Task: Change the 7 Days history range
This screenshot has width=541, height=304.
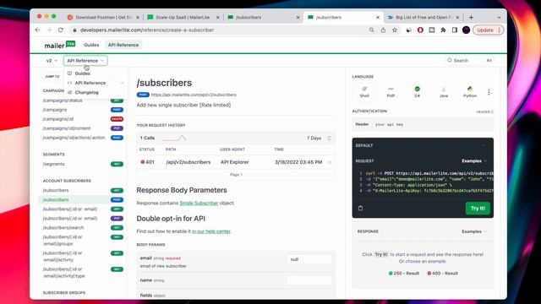Action: tap(320, 138)
